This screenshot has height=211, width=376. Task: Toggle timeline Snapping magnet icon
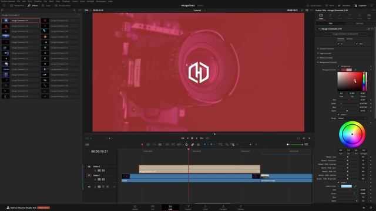(187, 145)
